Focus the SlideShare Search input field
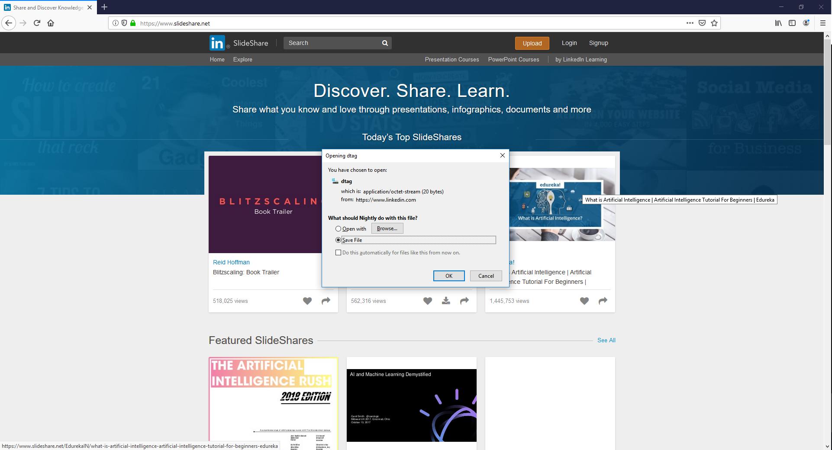The width and height of the screenshot is (832, 450). [331, 43]
